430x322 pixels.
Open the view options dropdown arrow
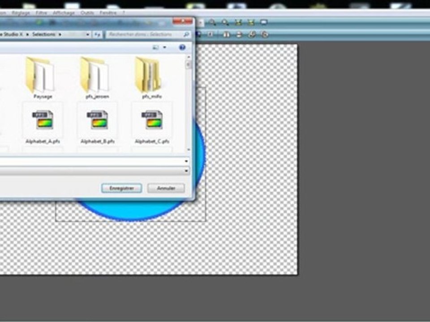click(164, 47)
